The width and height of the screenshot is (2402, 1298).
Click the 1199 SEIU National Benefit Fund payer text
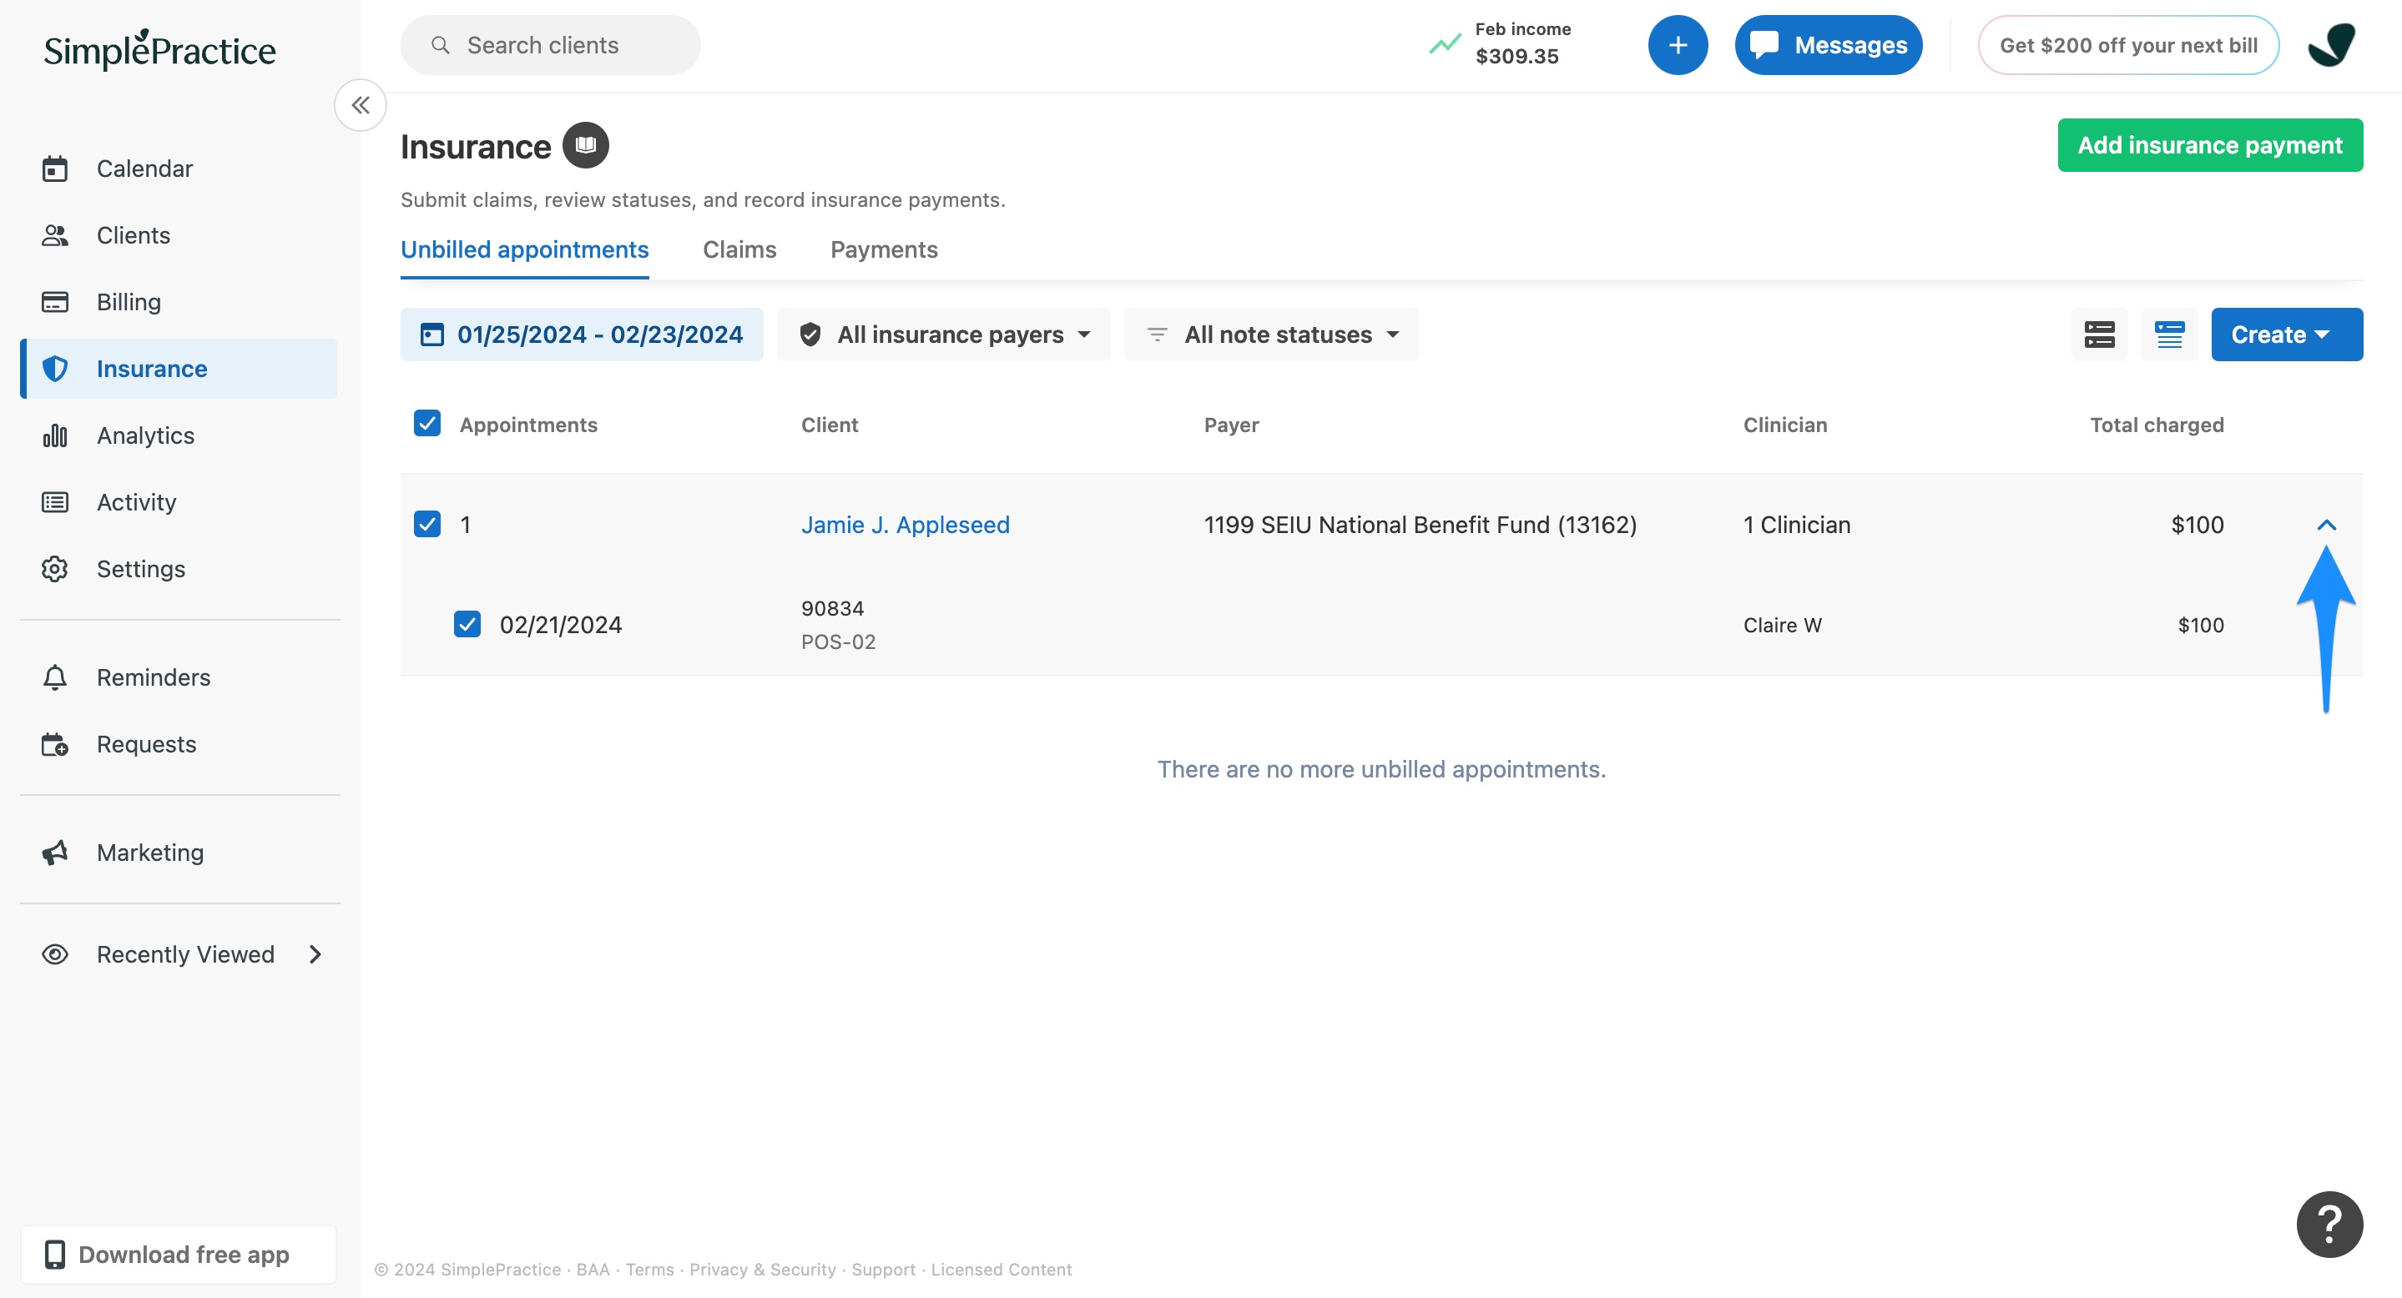click(x=1421, y=525)
